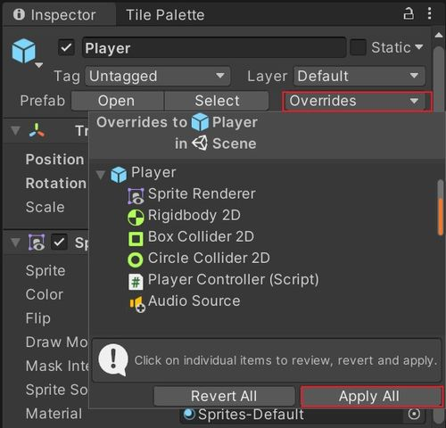
Task: Select the Inspector tab
Action: coord(55,15)
